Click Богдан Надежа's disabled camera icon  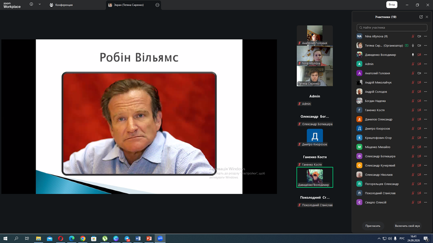coord(419,101)
